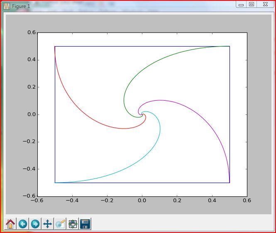This screenshot has width=276, height=233.
Task: Save the figure with the floppy icon
Action: point(85,224)
